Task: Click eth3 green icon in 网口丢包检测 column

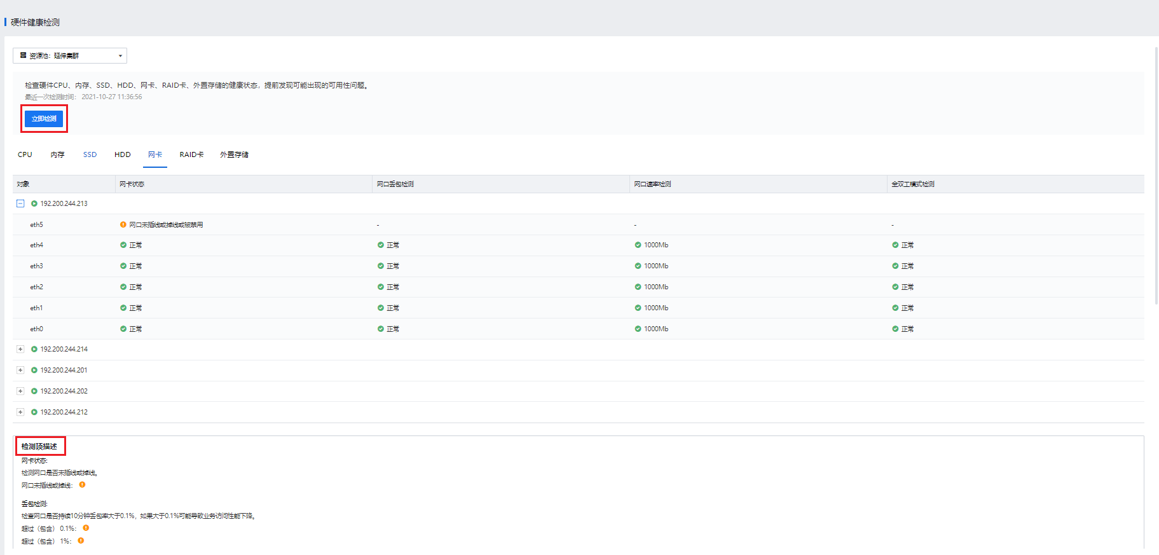Action: tap(381, 266)
